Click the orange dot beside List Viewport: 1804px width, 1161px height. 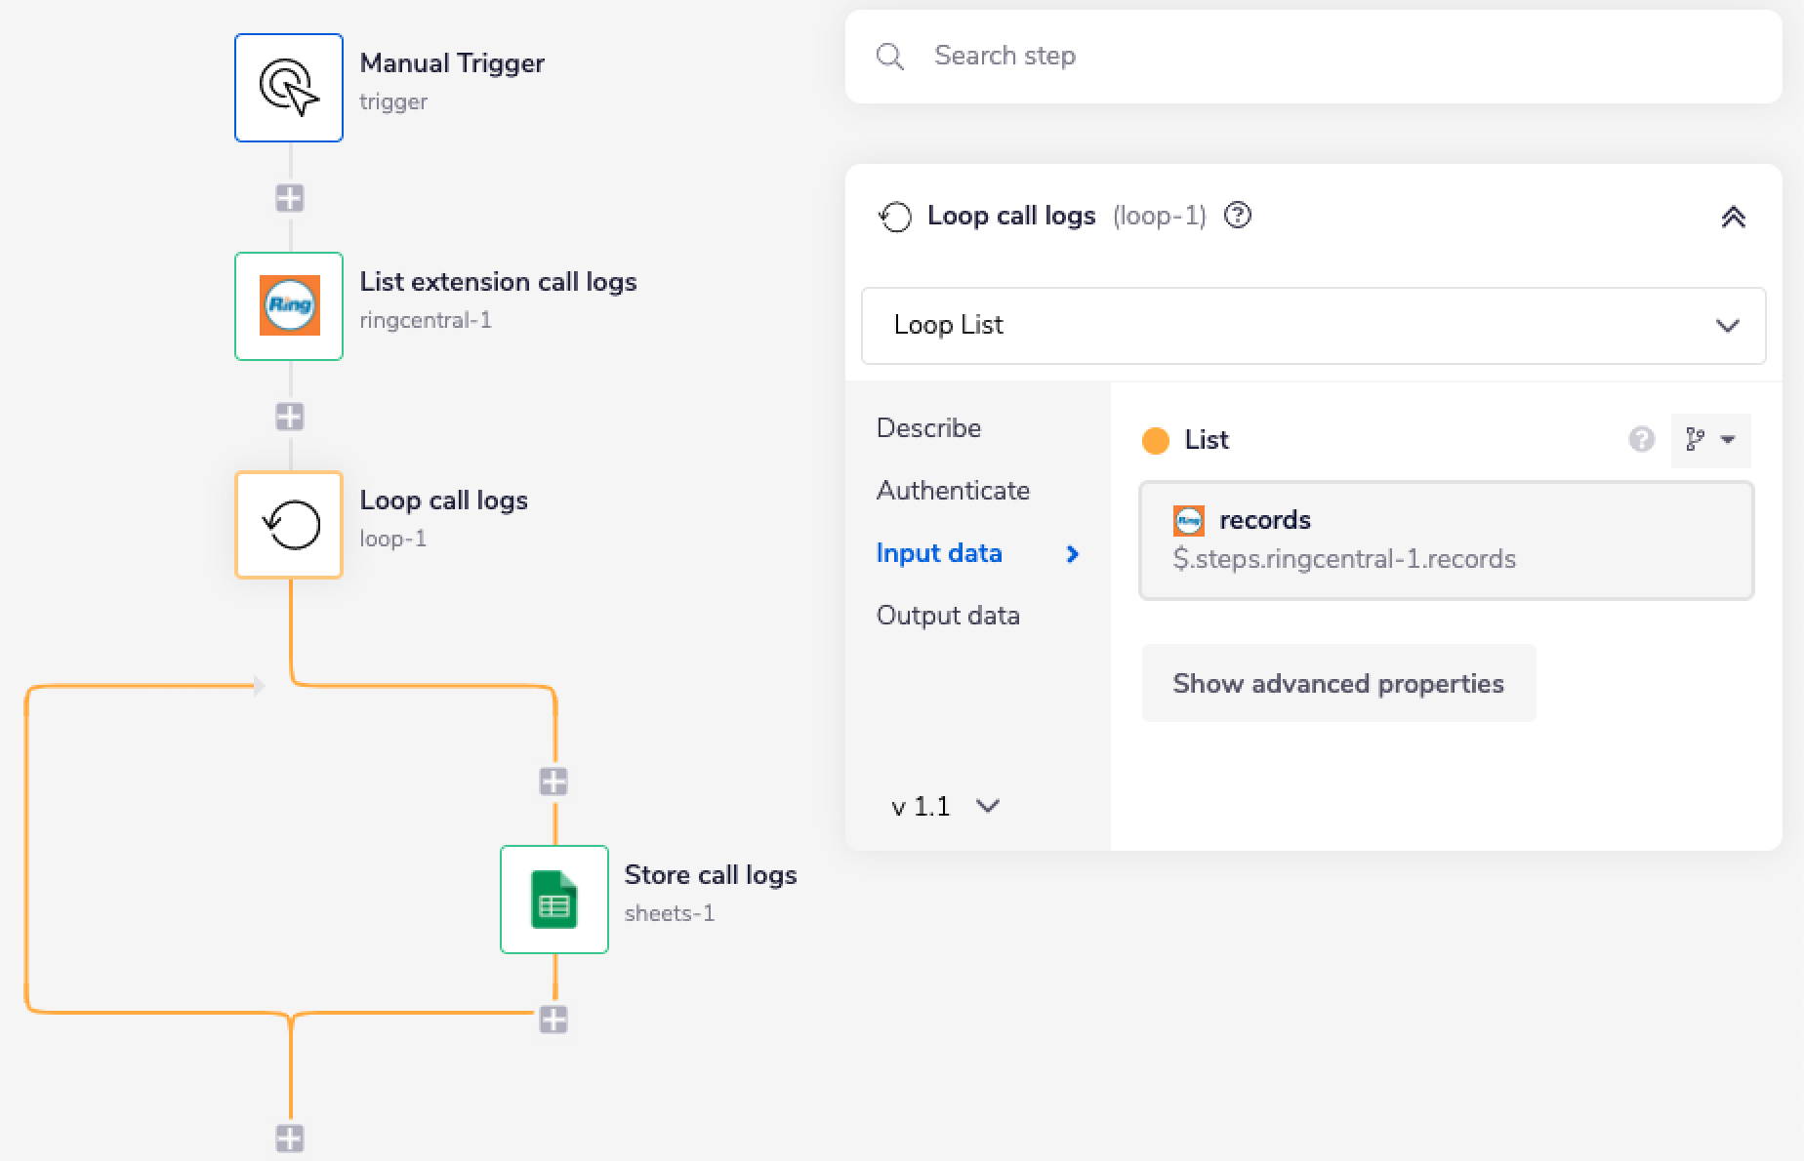pyautogui.click(x=1156, y=440)
